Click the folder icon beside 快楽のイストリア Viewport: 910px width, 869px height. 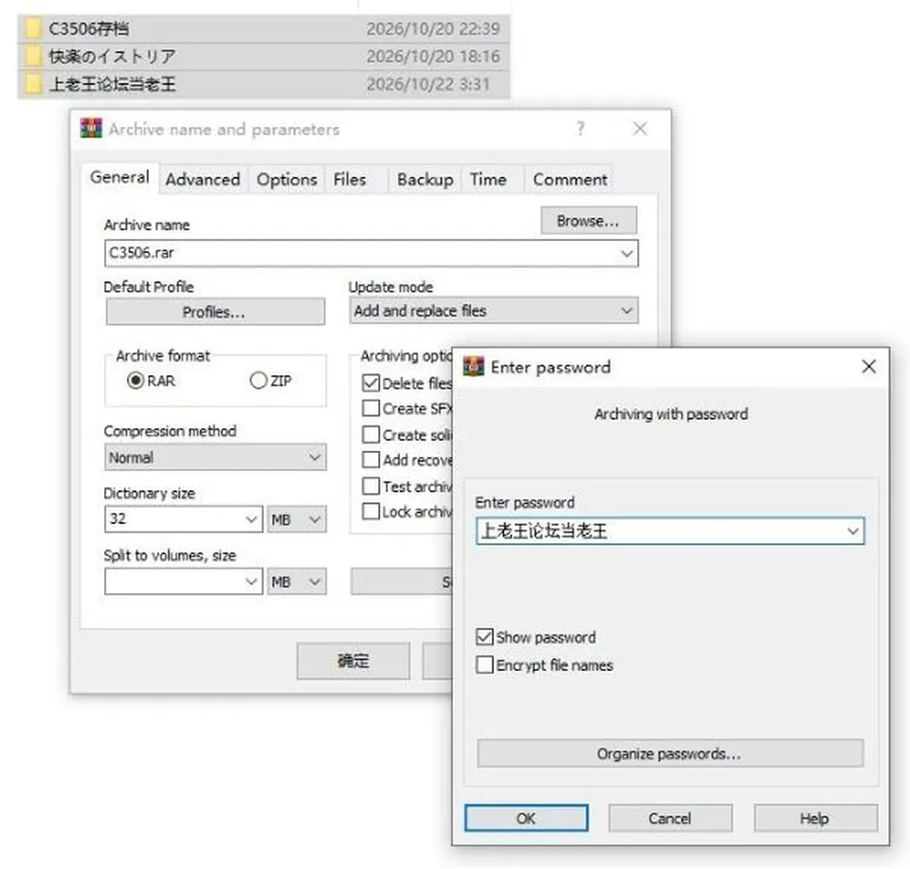[34, 56]
